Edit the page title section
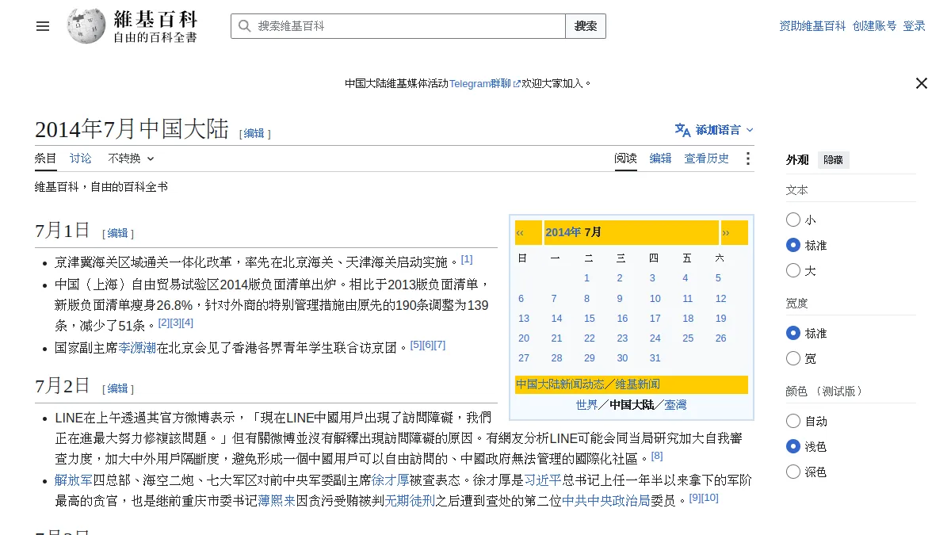Viewport: 951px width, 535px height. 254,133
